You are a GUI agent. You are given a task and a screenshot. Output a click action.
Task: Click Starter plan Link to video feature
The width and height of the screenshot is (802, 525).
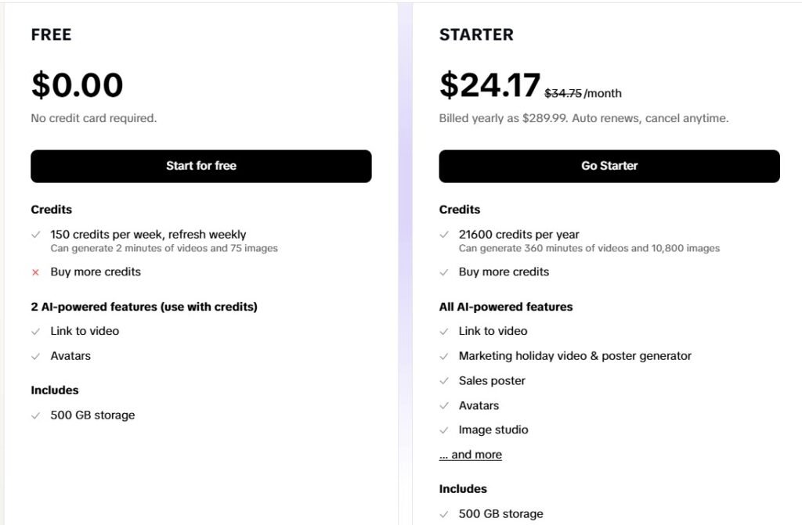click(x=493, y=331)
